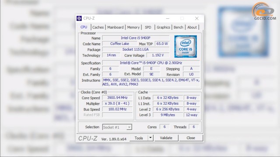Viewport: 280px width, 157px height.
Task: Click the Ext. Family value 6
Action: (x=110, y=74)
